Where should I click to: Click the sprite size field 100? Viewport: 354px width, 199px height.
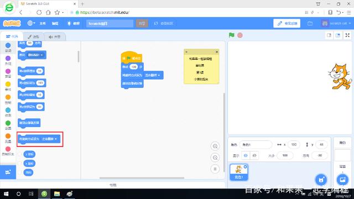pos(285,155)
